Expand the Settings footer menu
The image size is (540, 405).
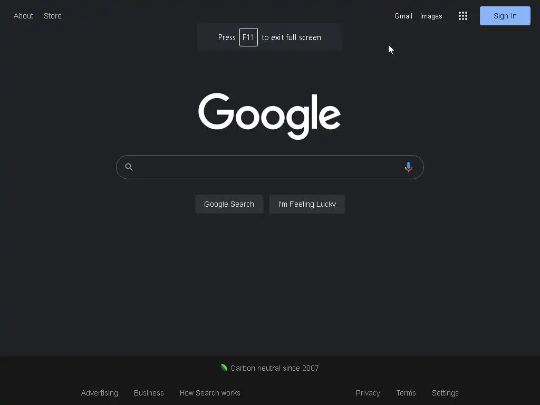coord(445,393)
